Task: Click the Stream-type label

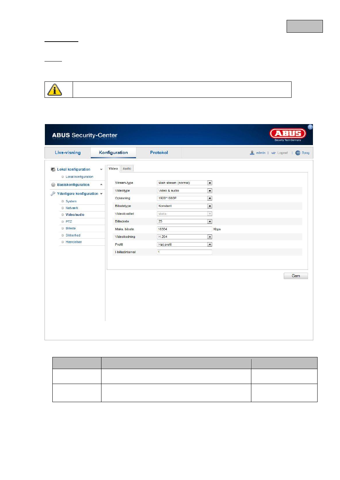Action: point(124,183)
